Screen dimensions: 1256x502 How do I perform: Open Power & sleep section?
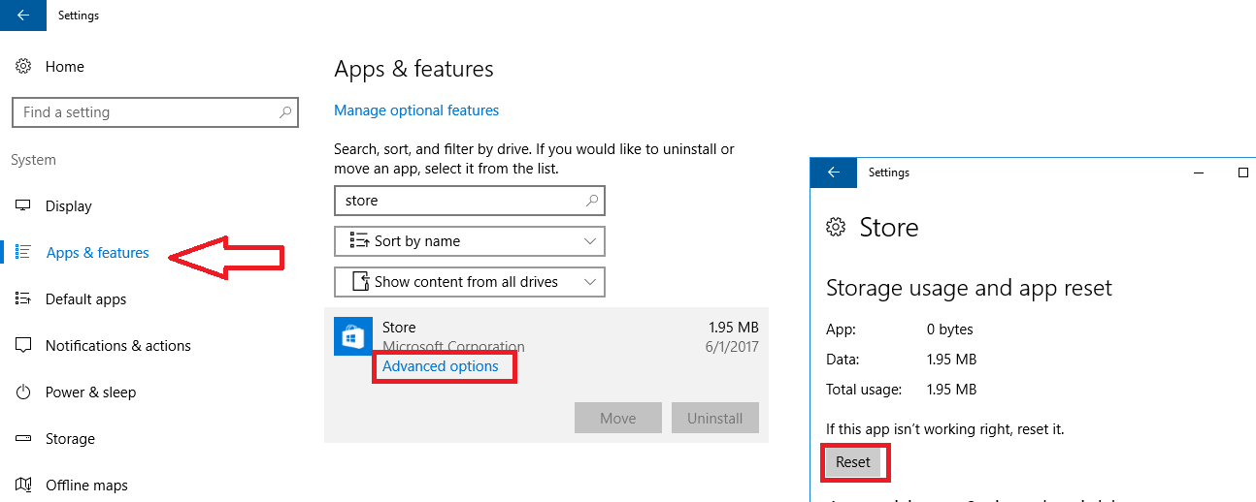click(x=90, y=392)
